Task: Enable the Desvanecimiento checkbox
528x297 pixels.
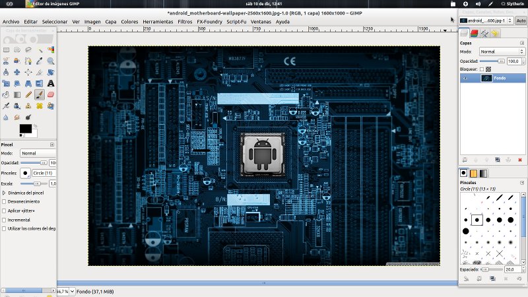Action: (4, 201)
